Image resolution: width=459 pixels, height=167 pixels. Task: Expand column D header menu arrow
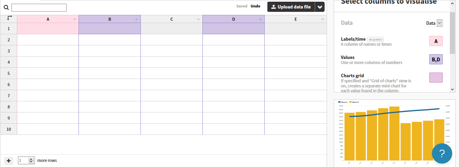tap(260, 20)
